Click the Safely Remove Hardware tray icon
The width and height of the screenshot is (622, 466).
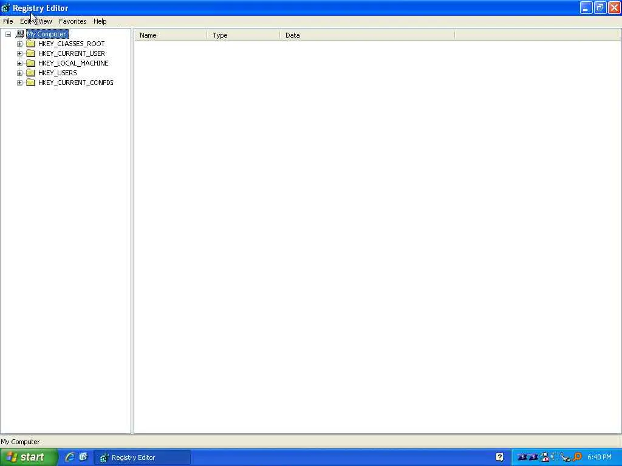click(566, 458)
